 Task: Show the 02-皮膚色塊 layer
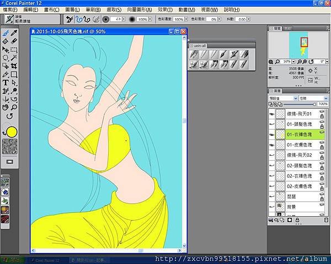click(272, 186)
